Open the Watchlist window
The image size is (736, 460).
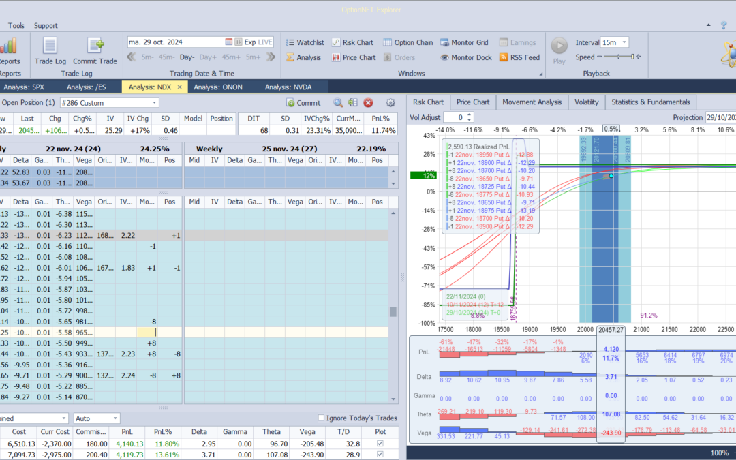(x=305, y=42)
